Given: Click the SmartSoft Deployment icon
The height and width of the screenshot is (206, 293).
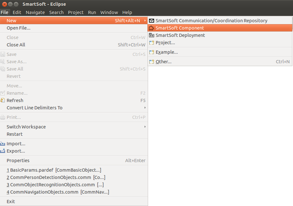Looking at the screenshot, I should [152, 35].
